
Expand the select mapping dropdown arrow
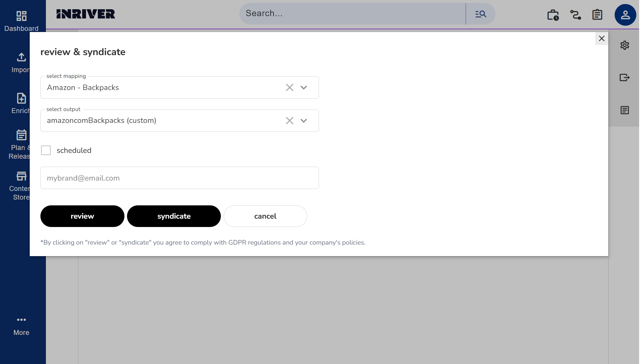click(x=304, y=87)
